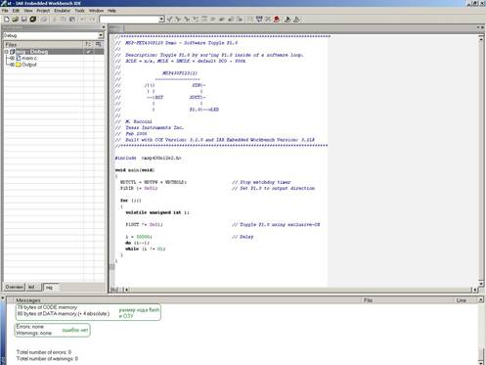Click the rightmost column header icon in Files
The height and width of the screenshot is (365, 486).
(99, 44)
